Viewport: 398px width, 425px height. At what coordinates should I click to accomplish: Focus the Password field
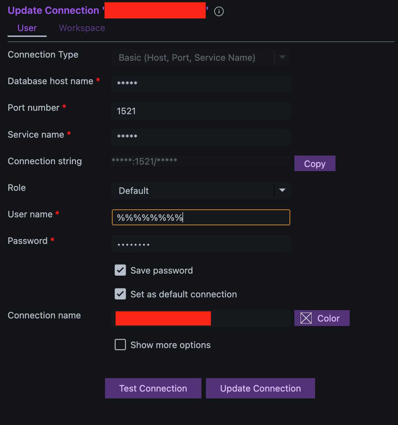tap(201, 244)
